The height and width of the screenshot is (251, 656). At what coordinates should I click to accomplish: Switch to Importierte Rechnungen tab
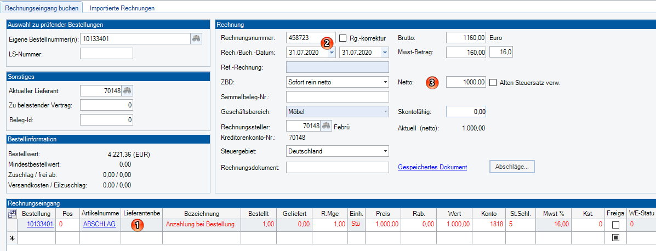[x=122, y=8]
